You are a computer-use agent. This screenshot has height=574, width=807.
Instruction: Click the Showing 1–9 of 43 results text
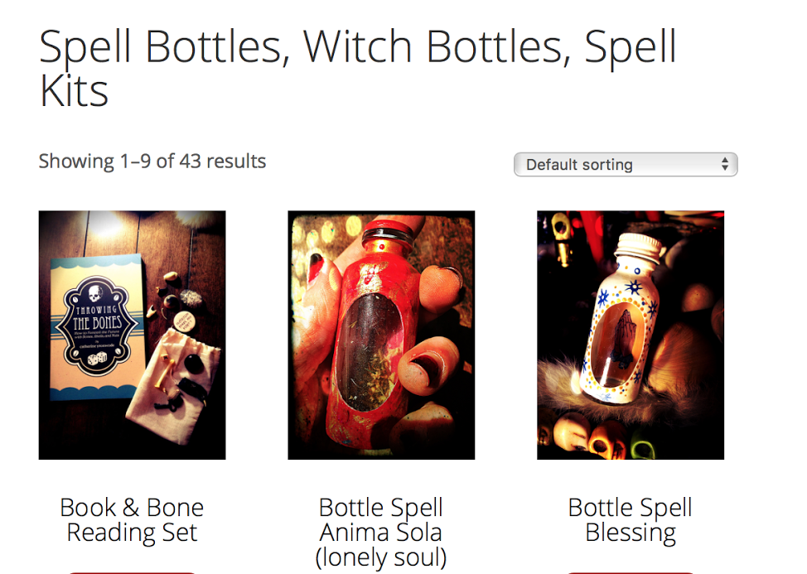[152, 161]
